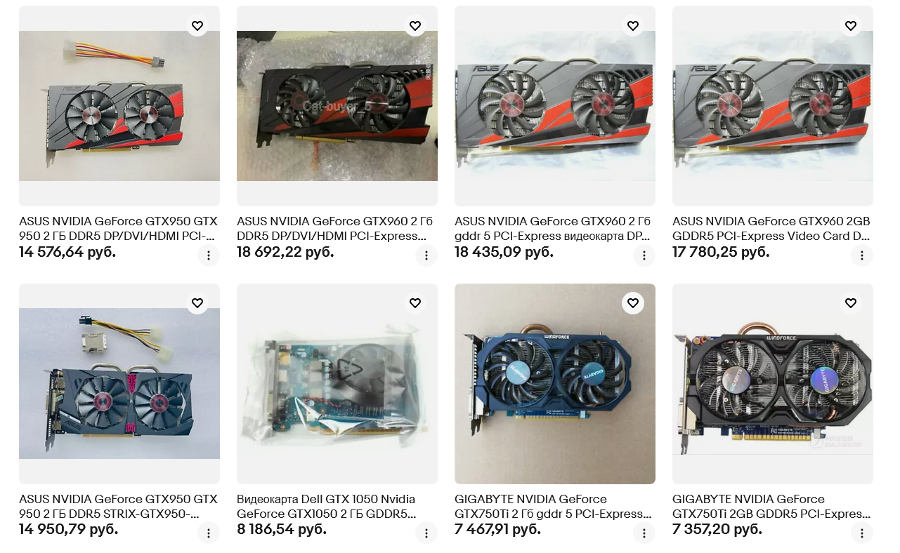This screenshot has height=553, width=900.
Task: Open three-dot menu for GTX960 18 692,22 руб. item
Action: 426,255
